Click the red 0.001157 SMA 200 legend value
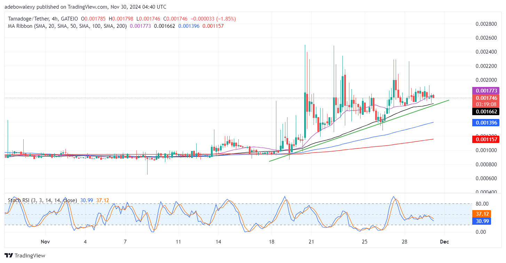 pos(213,26)
